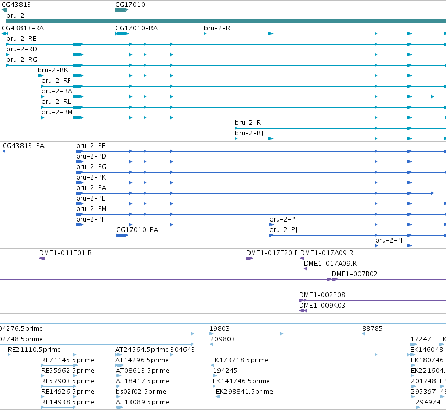Click the CG43813 gene arrow glyph

tap(4, 10)
